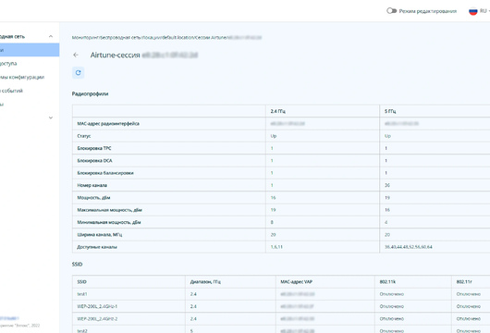Viewport: 490px width, 333px height.
Task: Click the 802.11k column header
Action: [x=387, y=282]
